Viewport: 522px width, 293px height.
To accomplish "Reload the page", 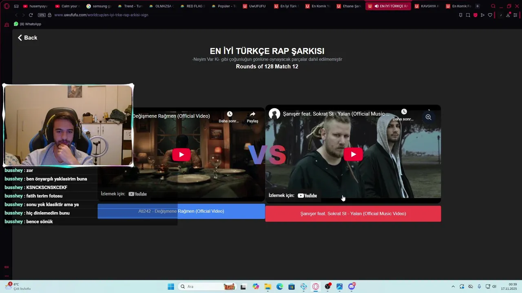I will point(31,15).
